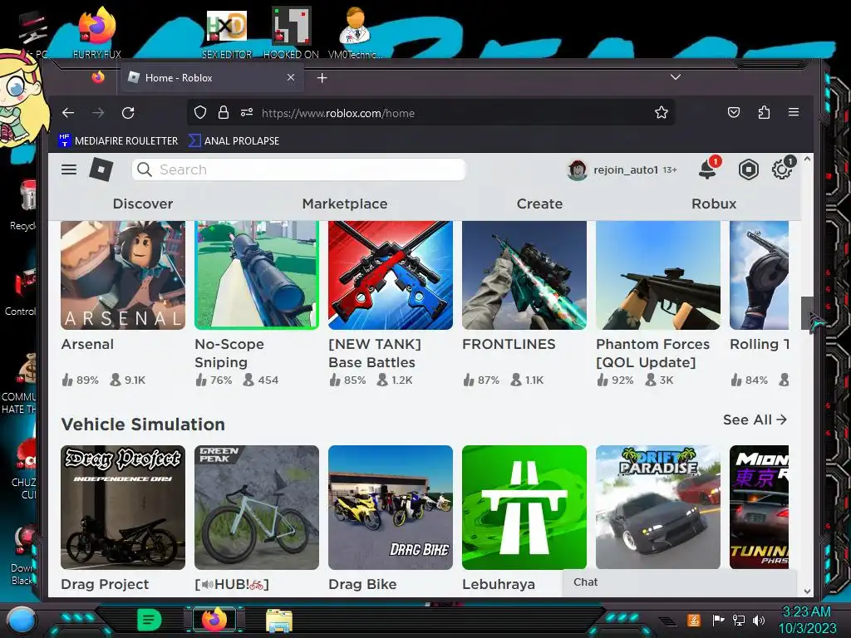851x638 pixels.
Task: Open MEDIAFIRE ROULETTER bookmark
Action: click(x=118, y=140)
